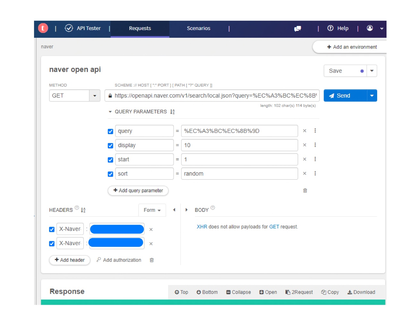The height and width of the screenshot is (320, 407).
Task: Remove the query parameter row
Action: (x=305, y=131)
